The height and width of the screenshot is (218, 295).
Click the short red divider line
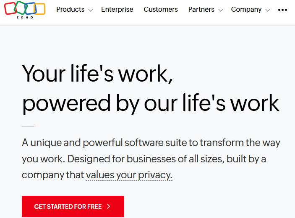[28, 126]
